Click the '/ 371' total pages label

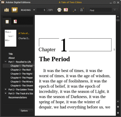click(50, 10)
